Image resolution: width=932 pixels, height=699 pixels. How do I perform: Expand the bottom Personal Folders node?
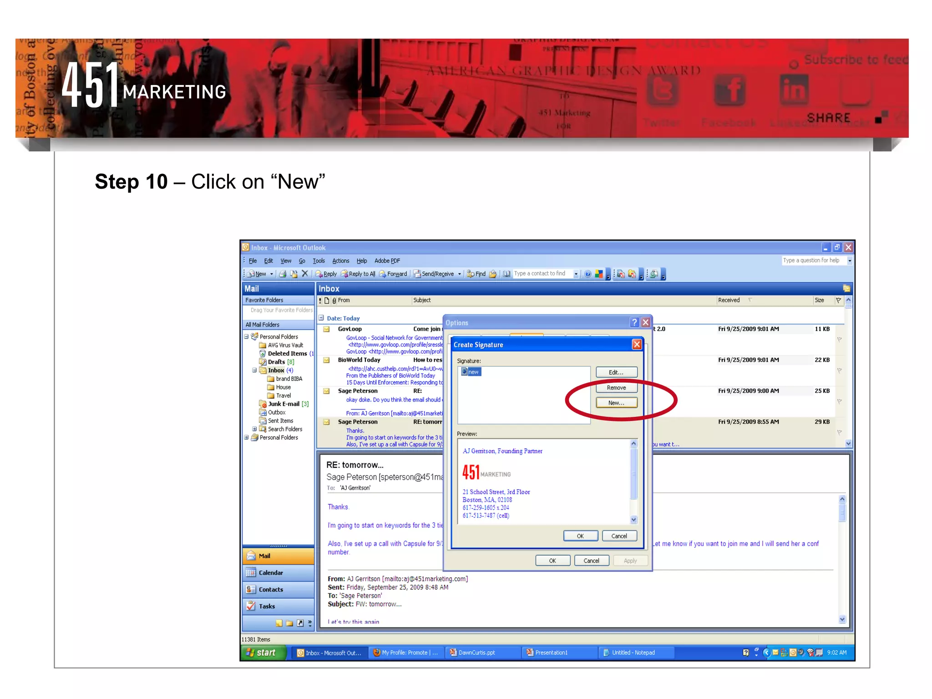click(246, 438)
